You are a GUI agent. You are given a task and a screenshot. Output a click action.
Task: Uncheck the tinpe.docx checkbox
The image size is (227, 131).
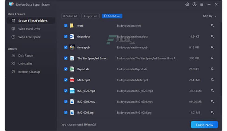click(x=66, y=37)
